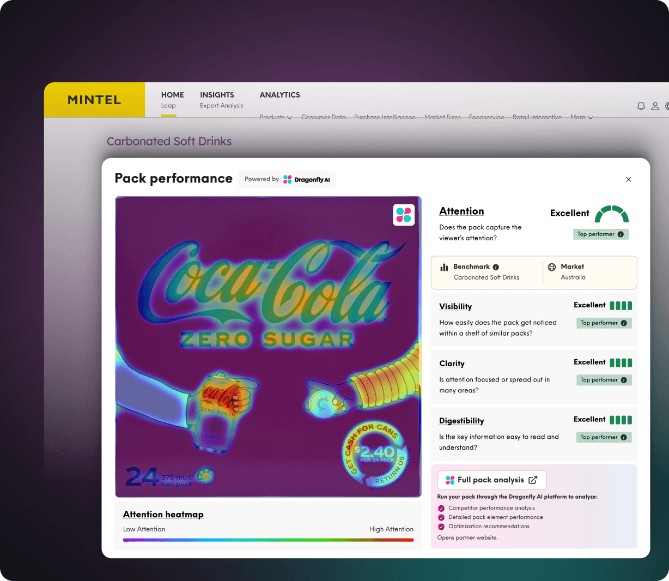This screenshot has height=581, width=669.
Task: Click the Attention gauge icon
Action: (x=612, y=214)
